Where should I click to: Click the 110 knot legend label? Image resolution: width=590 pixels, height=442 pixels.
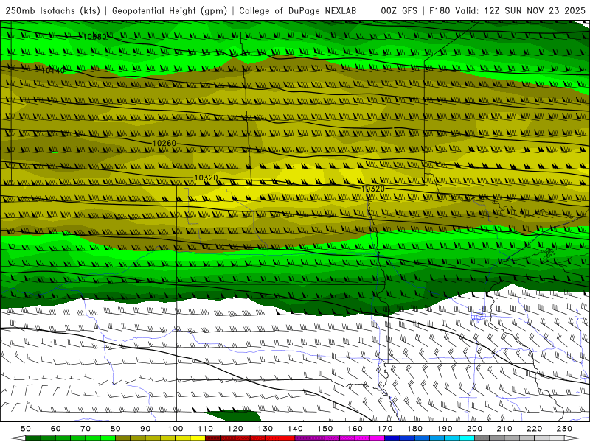coord(206,429)
